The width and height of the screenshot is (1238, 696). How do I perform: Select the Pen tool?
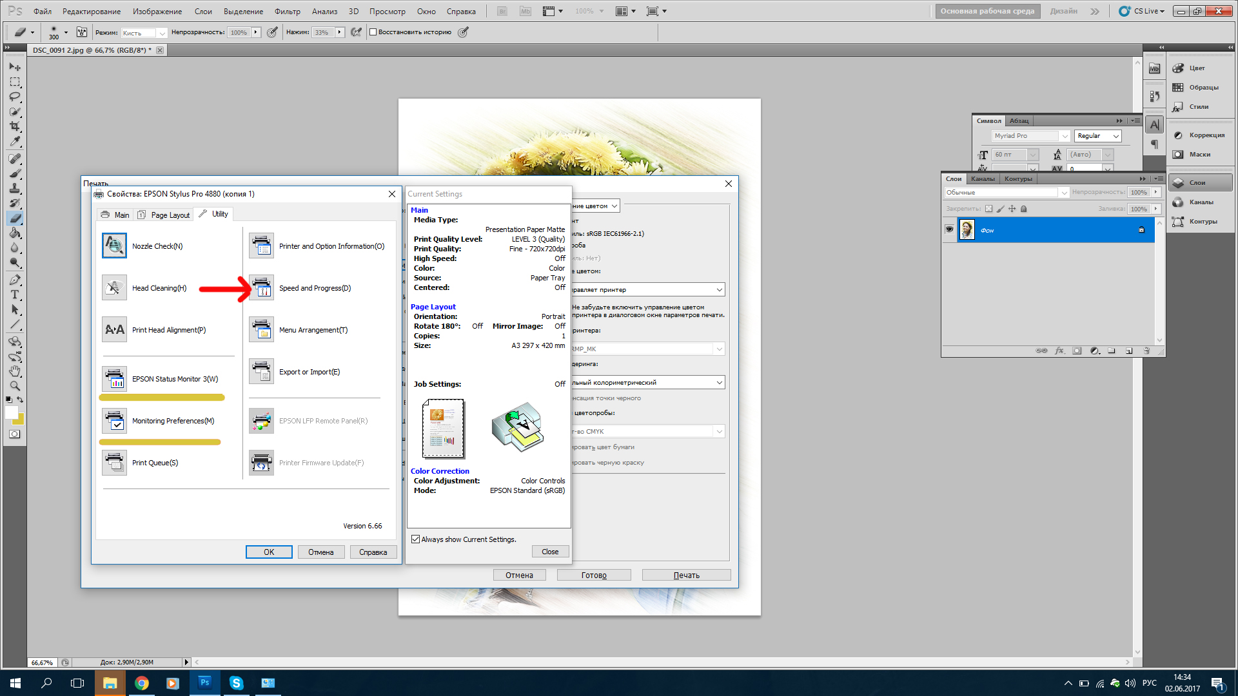click(15, 280)
